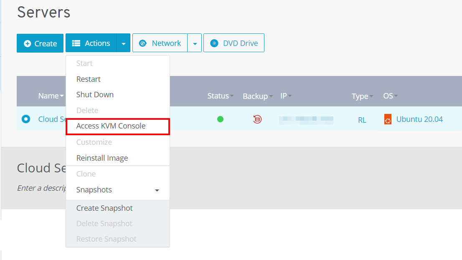Sort by Status column header
The image size is (462, 260).
pyautogui.click(x=221, y=96)
